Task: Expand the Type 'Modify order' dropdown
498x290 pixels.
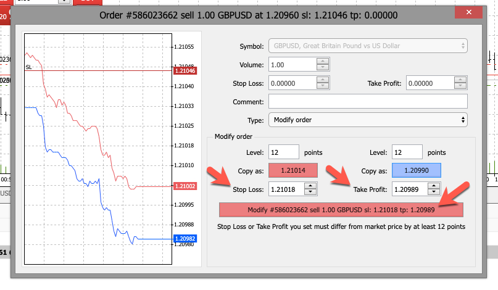Action: (x=368, y=120)
